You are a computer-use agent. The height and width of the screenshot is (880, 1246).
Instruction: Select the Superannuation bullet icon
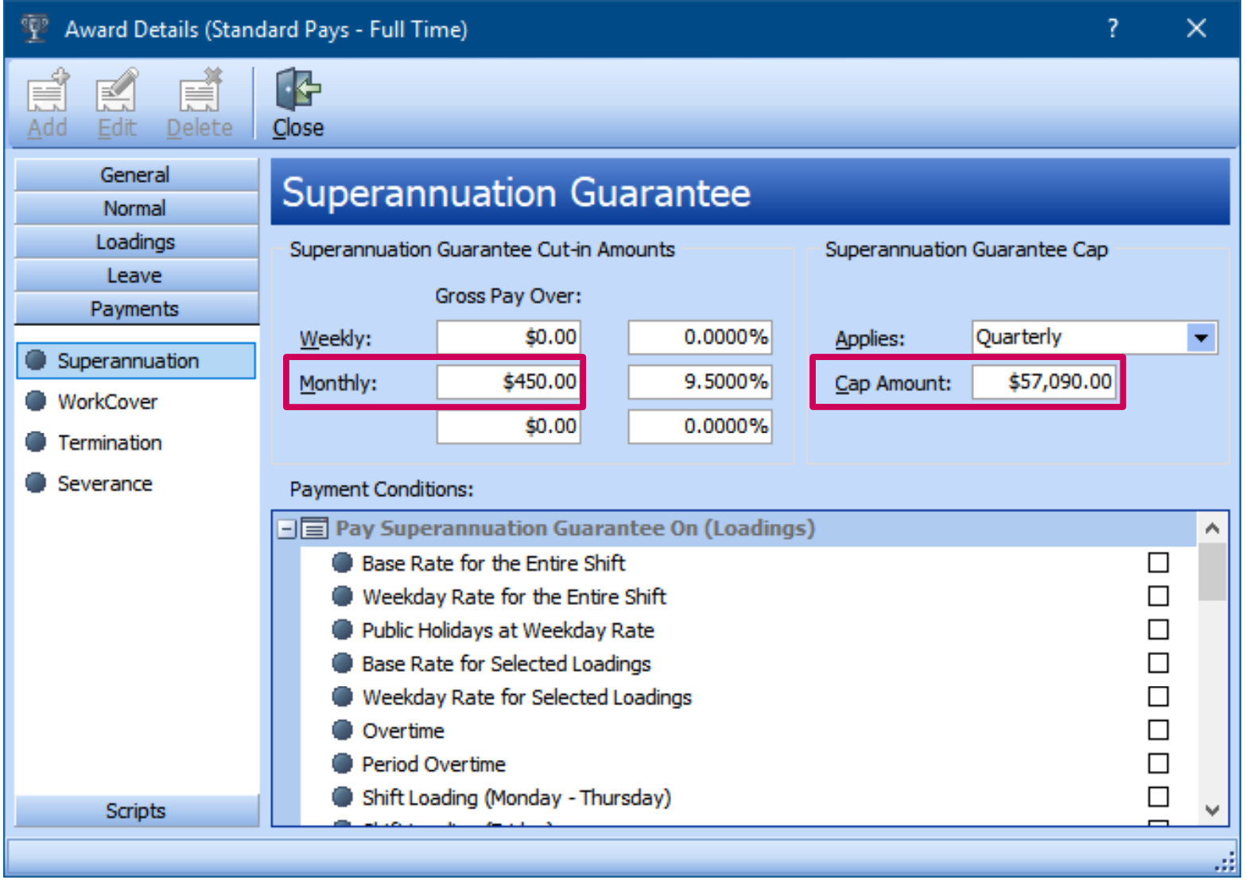tap(36, 360)
